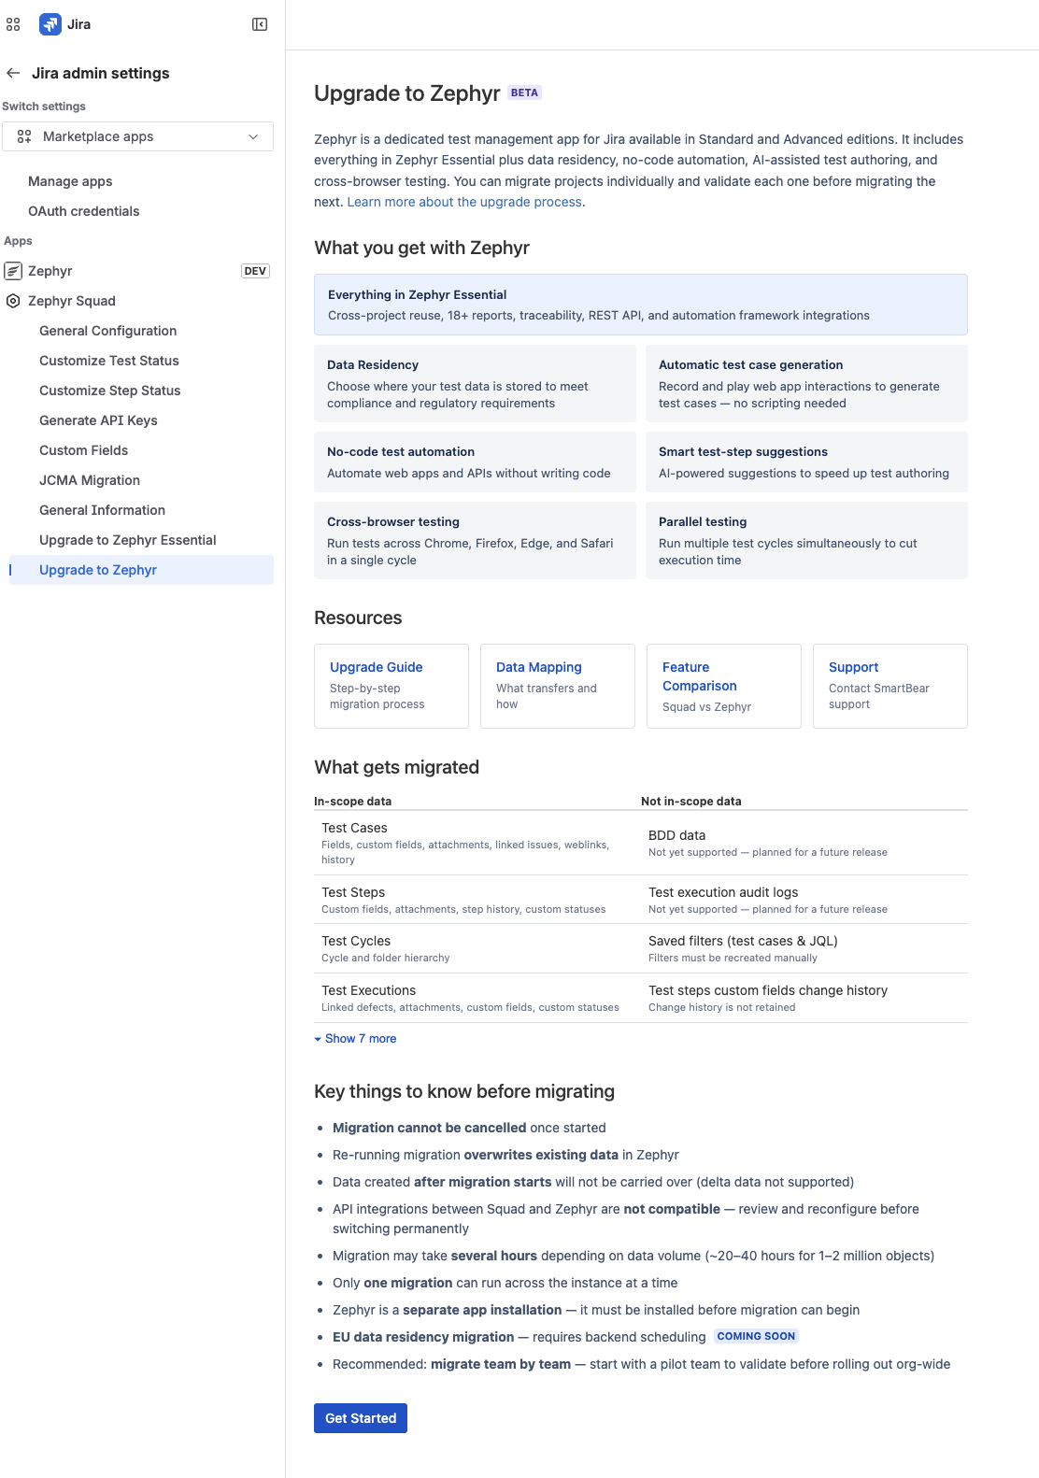Follow Learn more about the upgrade process link
Image resolution: width=1039 pixels, height=1478 pixels.
pyautogui.click(x=464, y=202)
